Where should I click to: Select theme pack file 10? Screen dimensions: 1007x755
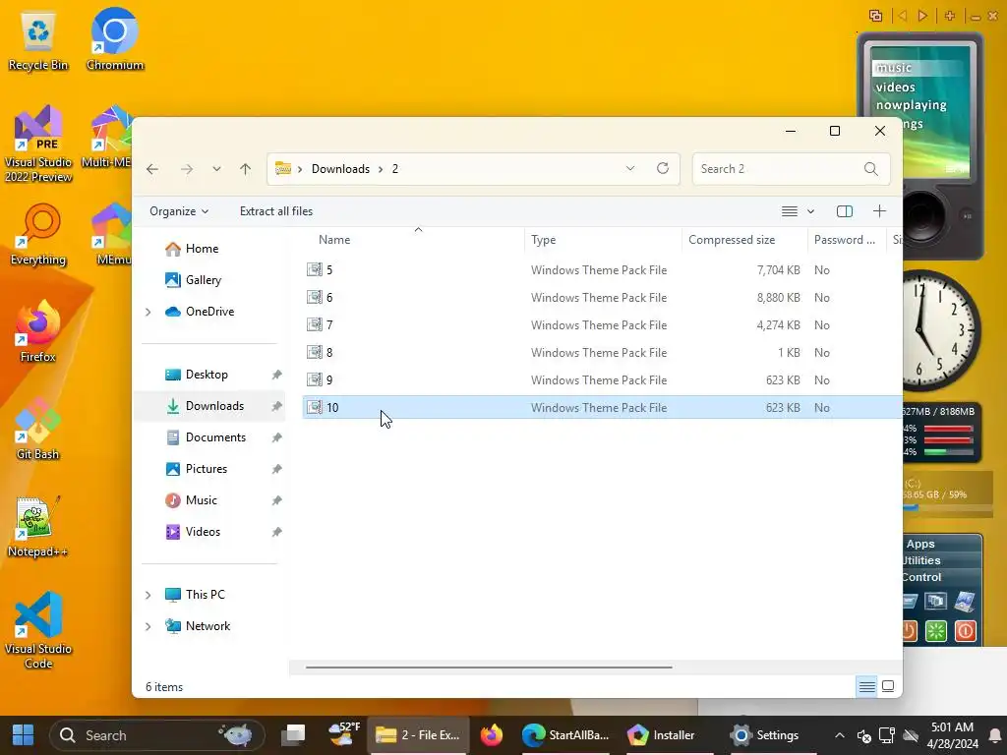point(603,408)
